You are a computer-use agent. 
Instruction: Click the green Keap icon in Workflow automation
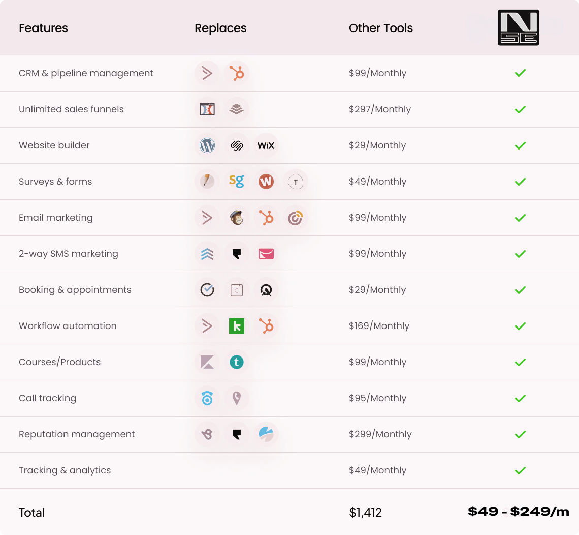pos(237,326)
